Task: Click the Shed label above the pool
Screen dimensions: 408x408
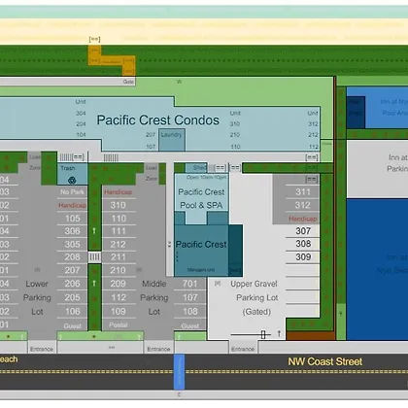Action: pyautogui.click(x=199, y=167)
